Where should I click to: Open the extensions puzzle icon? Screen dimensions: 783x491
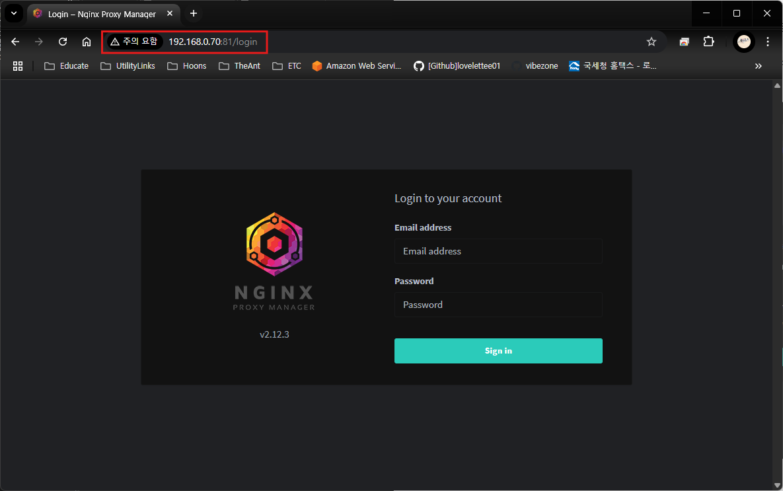pyautogui.click(x=708, y=42)
